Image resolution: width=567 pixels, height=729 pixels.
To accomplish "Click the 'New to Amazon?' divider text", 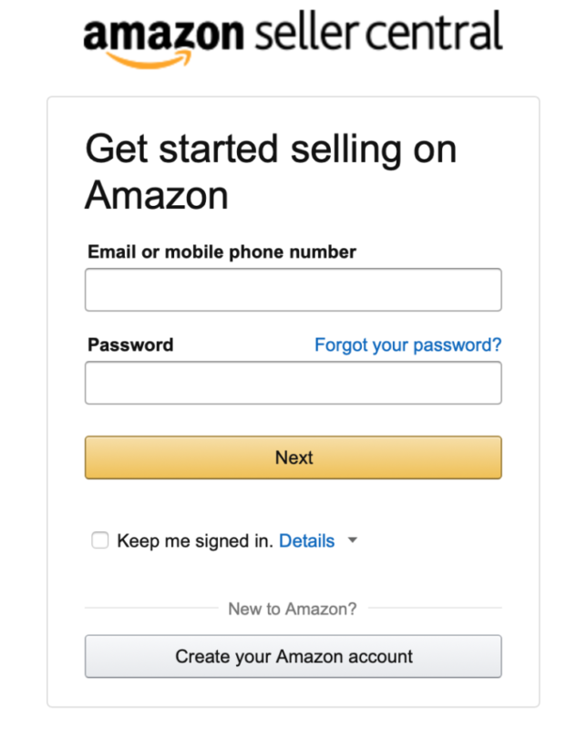I will pyautogui.click(x=293, y=608).
